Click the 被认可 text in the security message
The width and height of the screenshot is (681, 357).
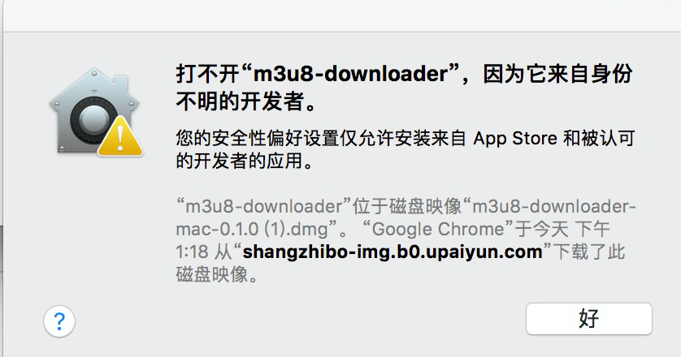click(x=608, y=139)
